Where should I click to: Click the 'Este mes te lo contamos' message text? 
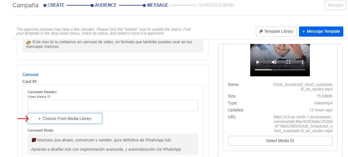pyautogui.click(x=109, y=44)
